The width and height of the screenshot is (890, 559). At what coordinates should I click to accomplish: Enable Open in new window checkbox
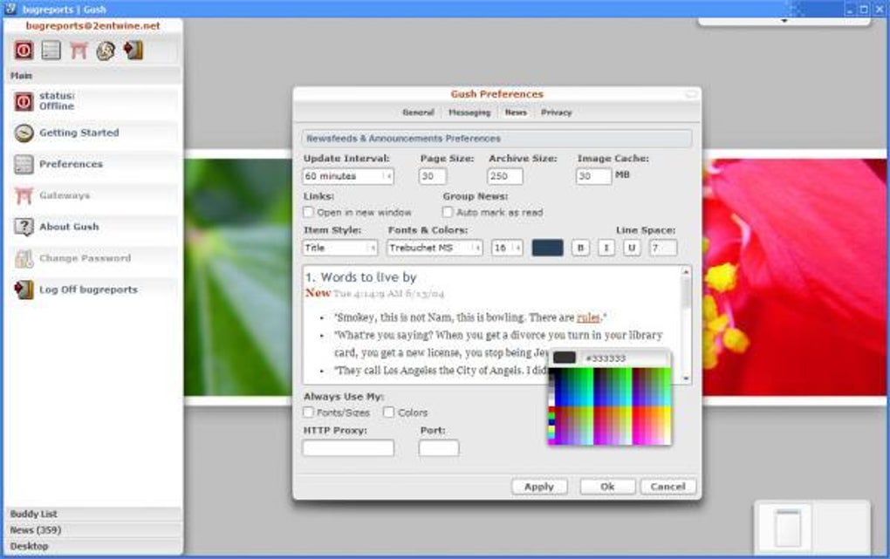point(308,212)
